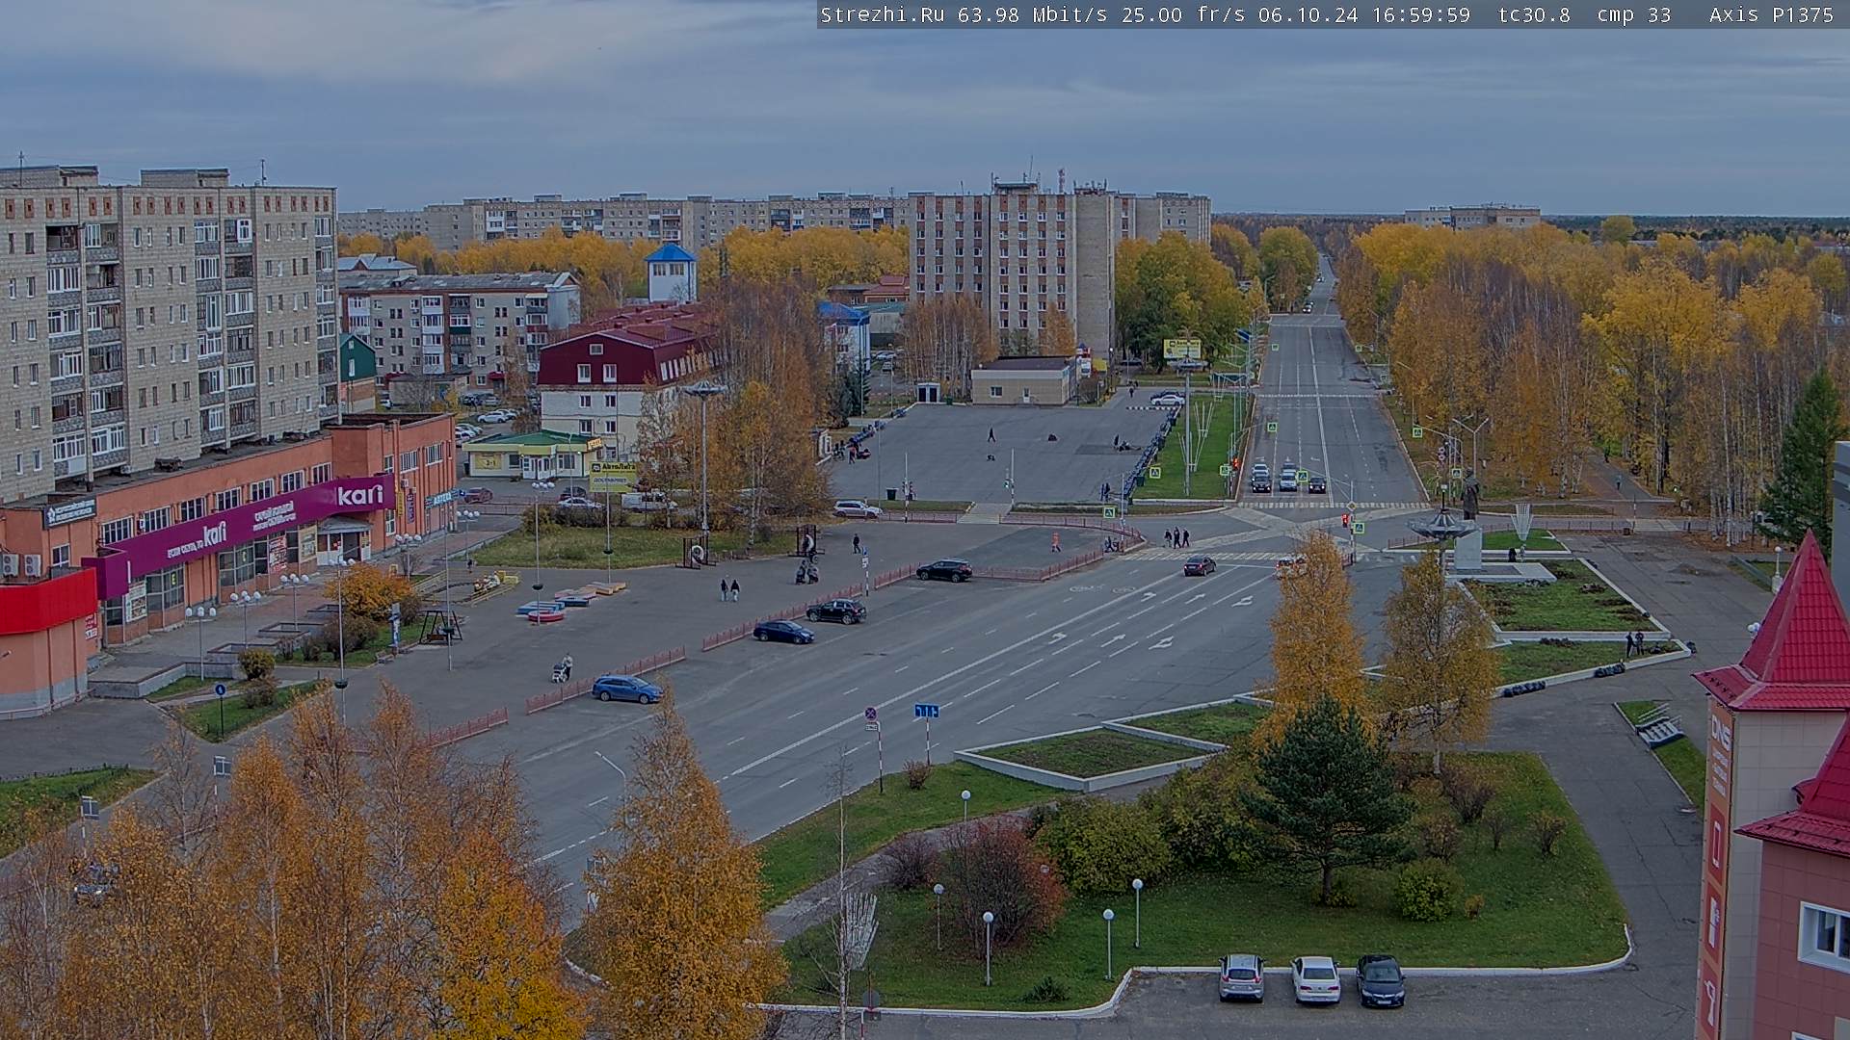Select the "Axis P1375" camera model text
Screen dimensions: 1850x1040
pos(1771,14)
